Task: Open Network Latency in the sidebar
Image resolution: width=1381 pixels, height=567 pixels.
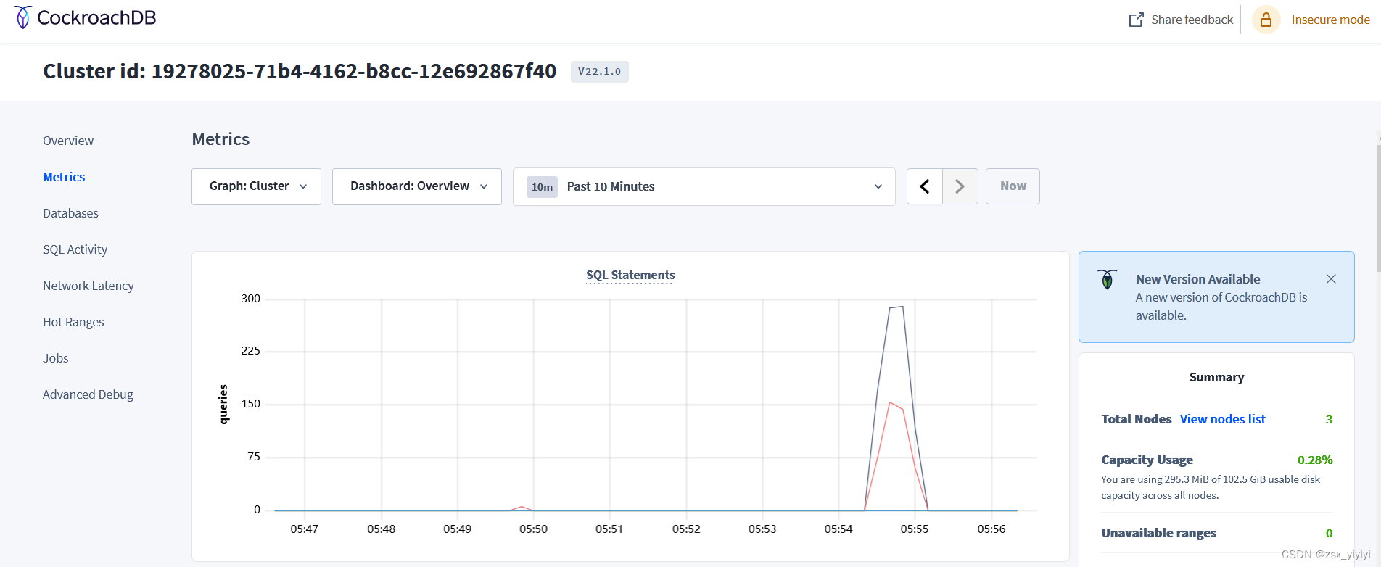Action: [88, 286]
